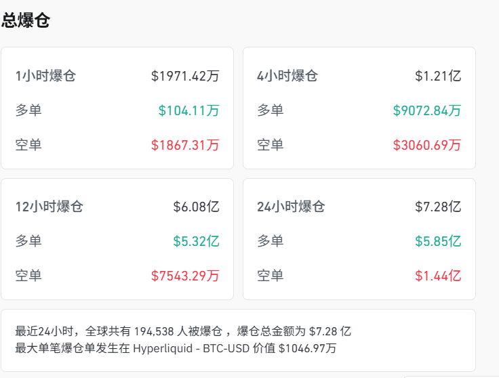Click the largest single order value $1046.97万
Screen dimensions: 499x378
[x=307, y=349]
